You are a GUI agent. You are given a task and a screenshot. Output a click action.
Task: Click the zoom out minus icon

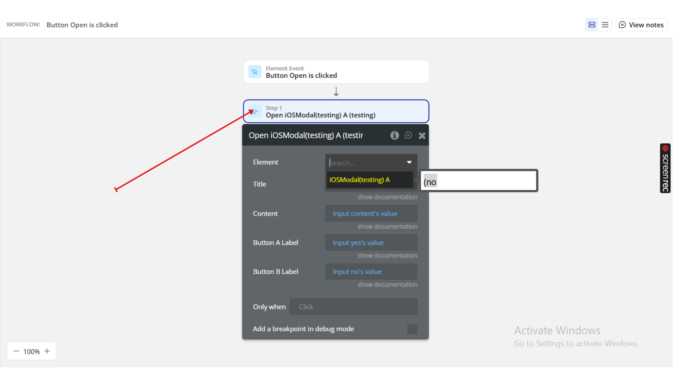click(x=16, y=351)
